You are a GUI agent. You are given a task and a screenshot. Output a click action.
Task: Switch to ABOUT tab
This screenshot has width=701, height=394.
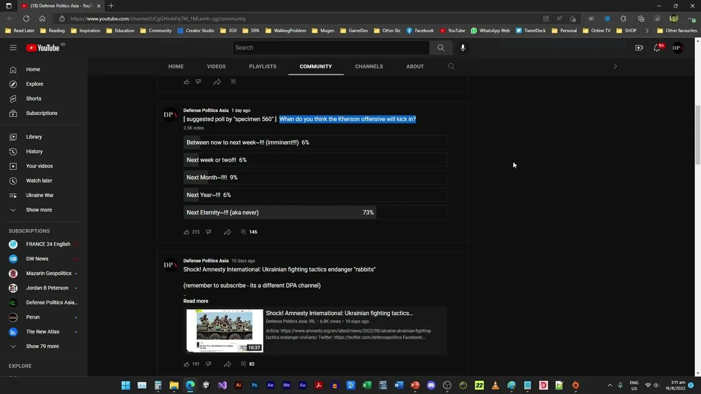415,66
